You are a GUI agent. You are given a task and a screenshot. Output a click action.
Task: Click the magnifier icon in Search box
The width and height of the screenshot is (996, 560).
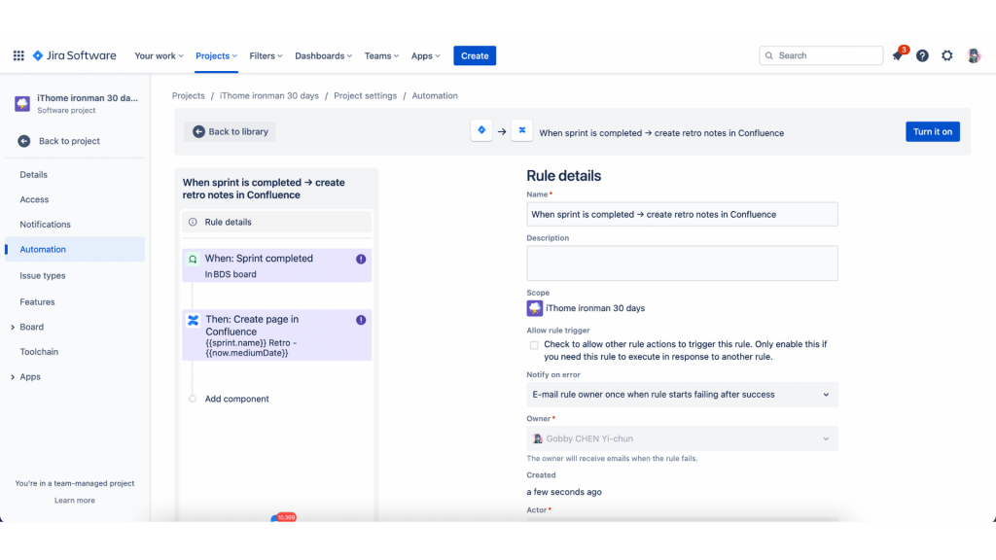click(x=769, y=55)
